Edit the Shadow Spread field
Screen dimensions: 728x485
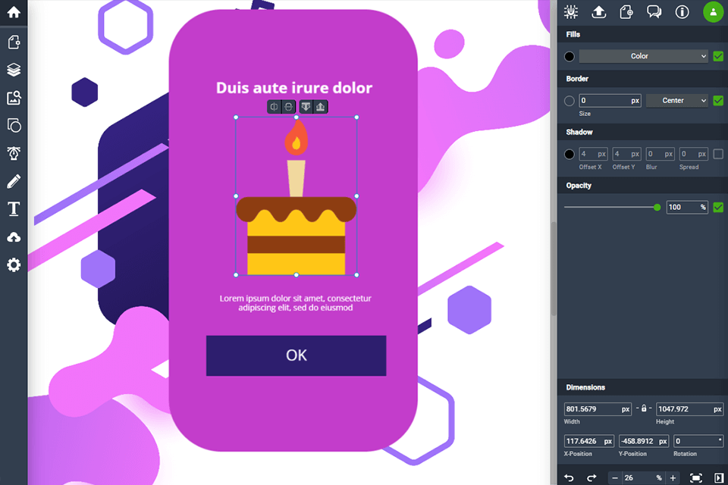coord(694,154)
